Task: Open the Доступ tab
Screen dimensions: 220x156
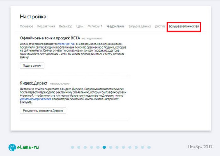Action: point(160,26)
